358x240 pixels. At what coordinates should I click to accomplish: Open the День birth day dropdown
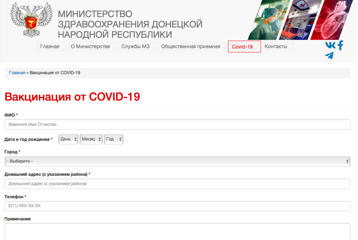click(68, 139)
